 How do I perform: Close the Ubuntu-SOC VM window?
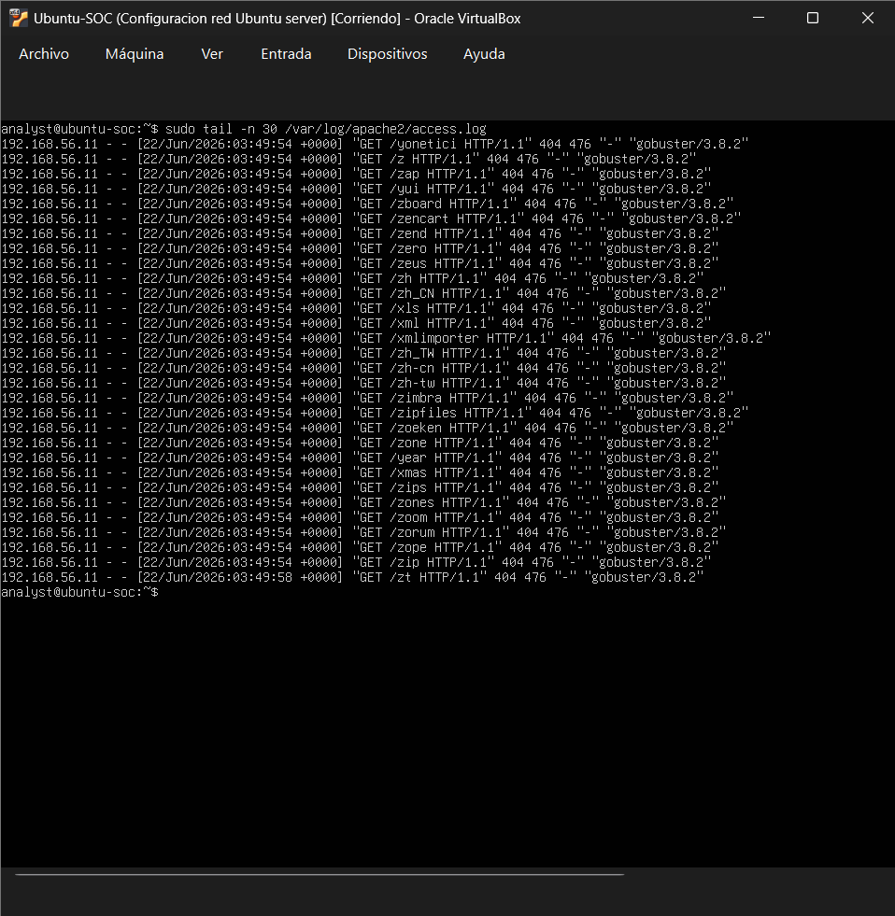868,18
